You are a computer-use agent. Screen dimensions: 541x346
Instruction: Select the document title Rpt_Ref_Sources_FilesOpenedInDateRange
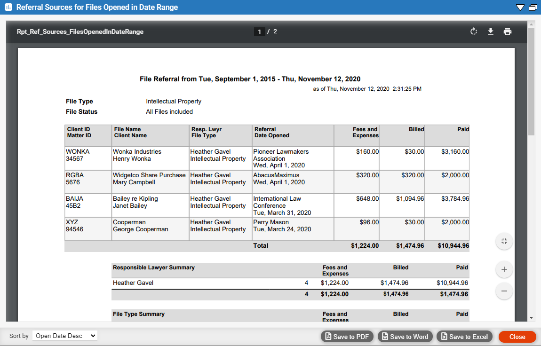click(80, 31)
